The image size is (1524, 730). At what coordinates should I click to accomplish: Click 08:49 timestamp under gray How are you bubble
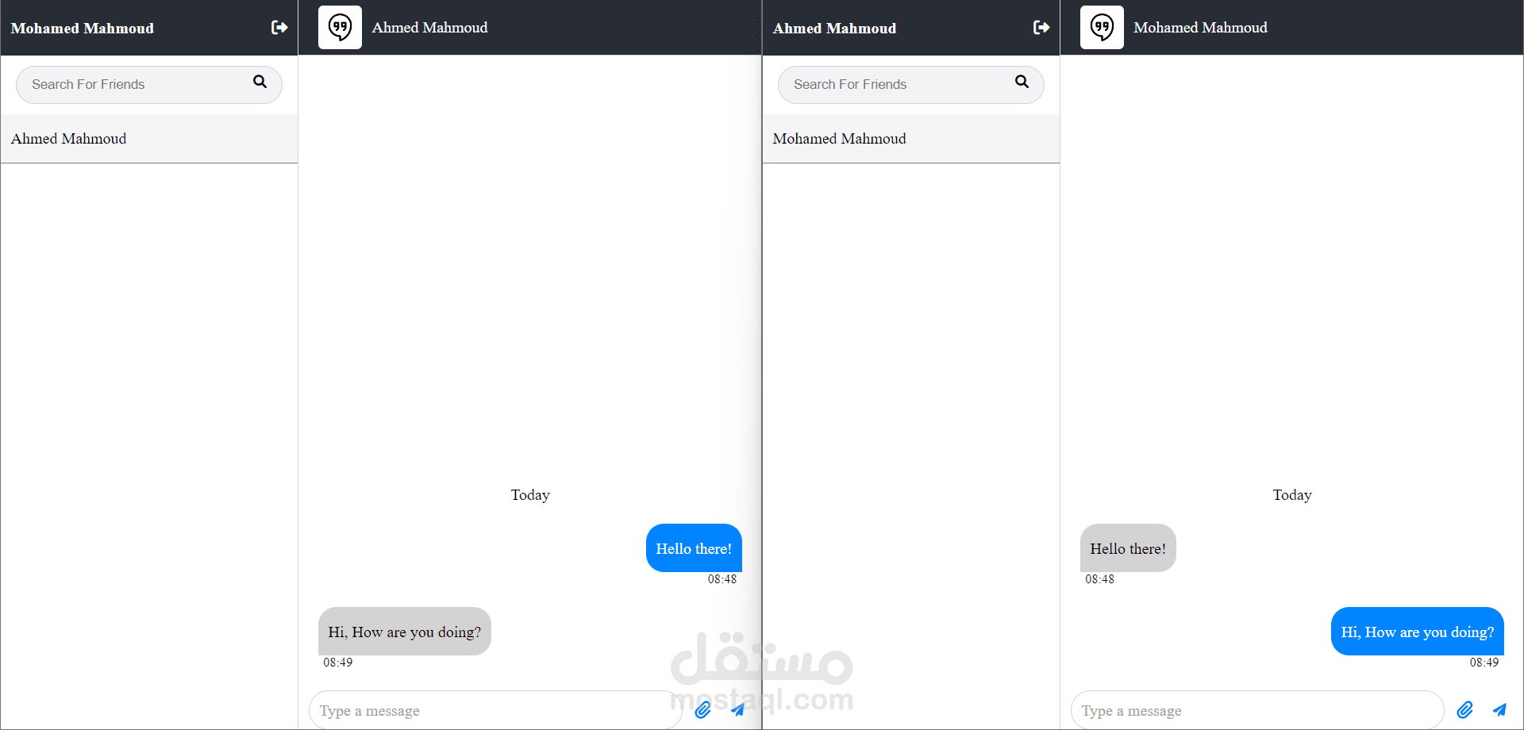338,663
